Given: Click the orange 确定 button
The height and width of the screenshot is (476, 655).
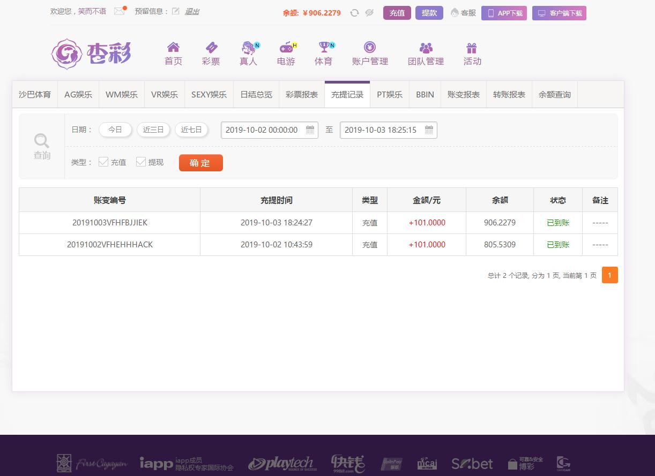Looking at the screenshot, I should tap(201, 163).
